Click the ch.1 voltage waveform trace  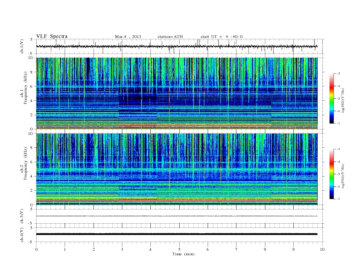point(176,46)
